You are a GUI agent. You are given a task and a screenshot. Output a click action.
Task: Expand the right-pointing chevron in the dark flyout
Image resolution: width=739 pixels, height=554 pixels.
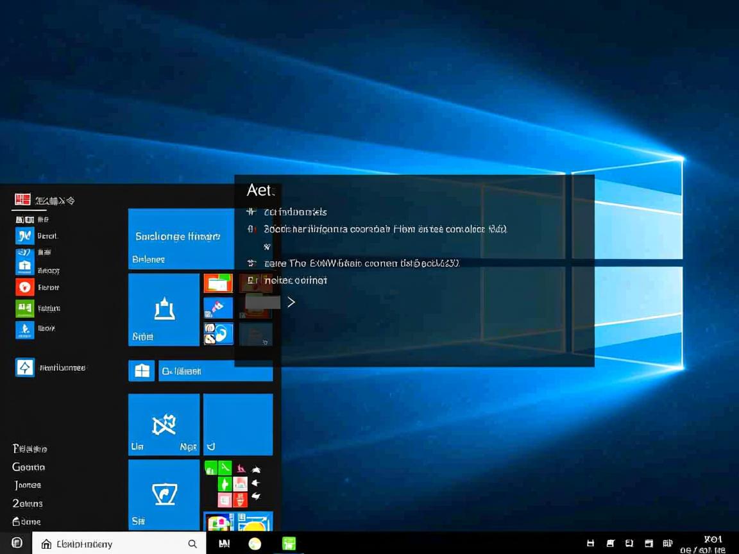(x=291, y=301)
